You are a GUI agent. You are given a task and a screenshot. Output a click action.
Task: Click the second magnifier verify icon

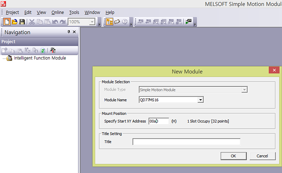click(x=163, y=22)
